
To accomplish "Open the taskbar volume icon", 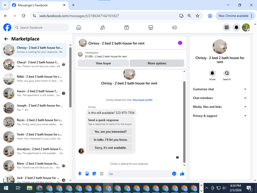I will coord(224,188).
